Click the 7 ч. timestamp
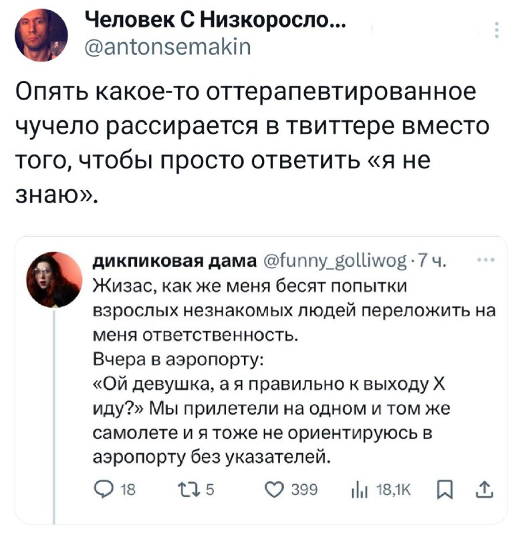 pos(432,261)
